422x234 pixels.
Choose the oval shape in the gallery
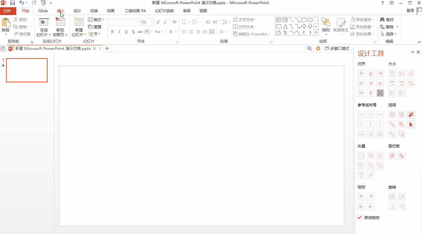(x=310, y=20)
